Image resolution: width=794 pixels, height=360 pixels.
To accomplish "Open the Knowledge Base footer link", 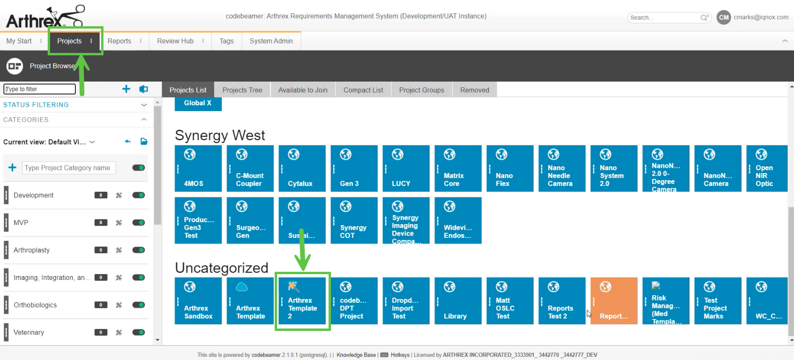I will point(356,355).
